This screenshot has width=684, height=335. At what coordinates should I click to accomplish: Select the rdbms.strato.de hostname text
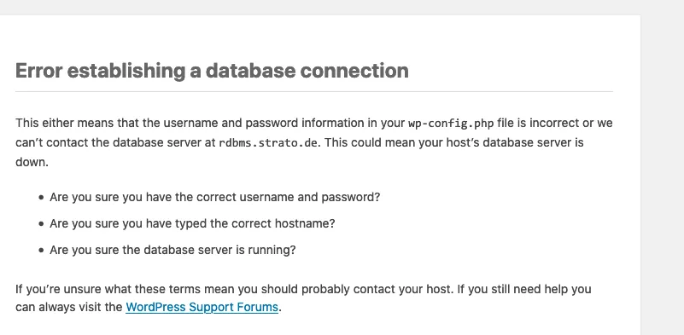pos(267,143)
